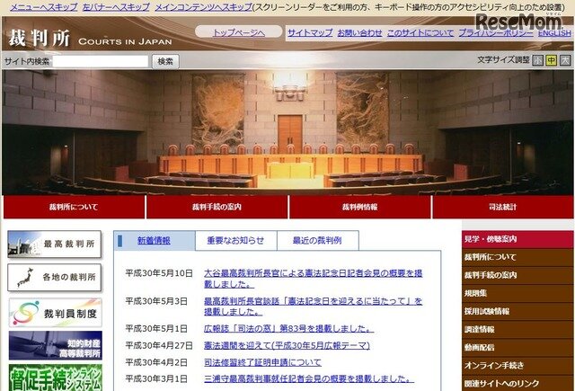The width and height of the screenshot is (575, 391).
Task: Click the 裁判所 Courts in Japan logo
Action: tap(90, 38)
